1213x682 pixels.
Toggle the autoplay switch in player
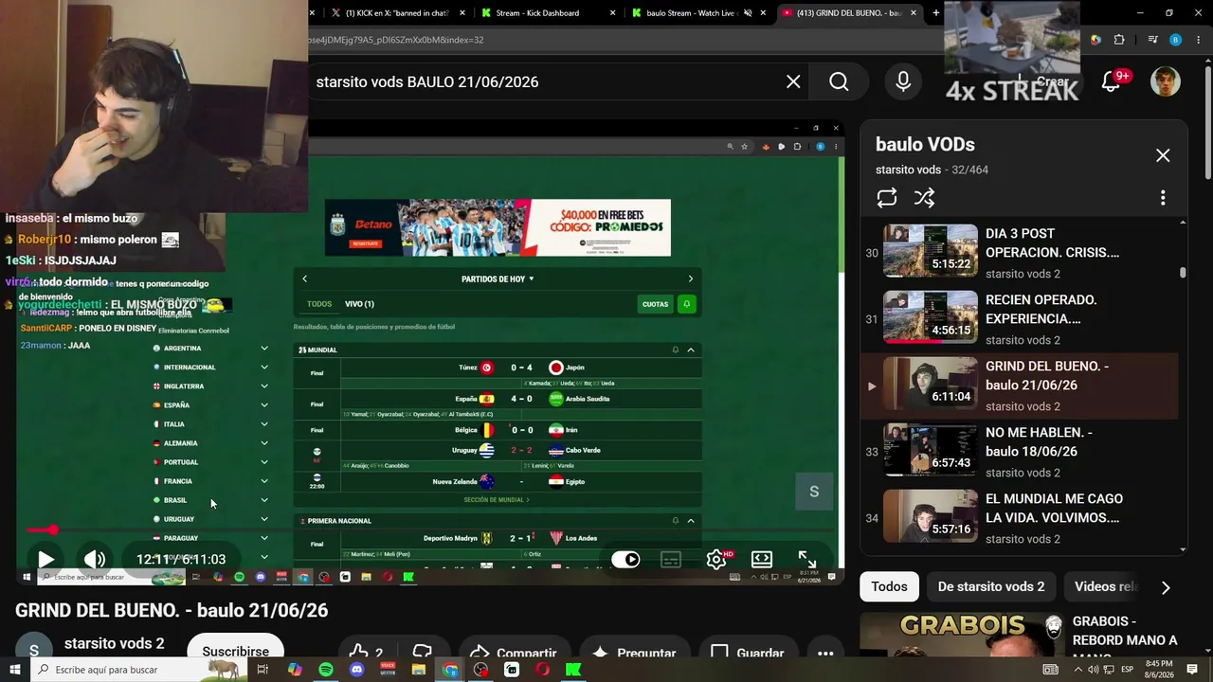tap(625, 559)
